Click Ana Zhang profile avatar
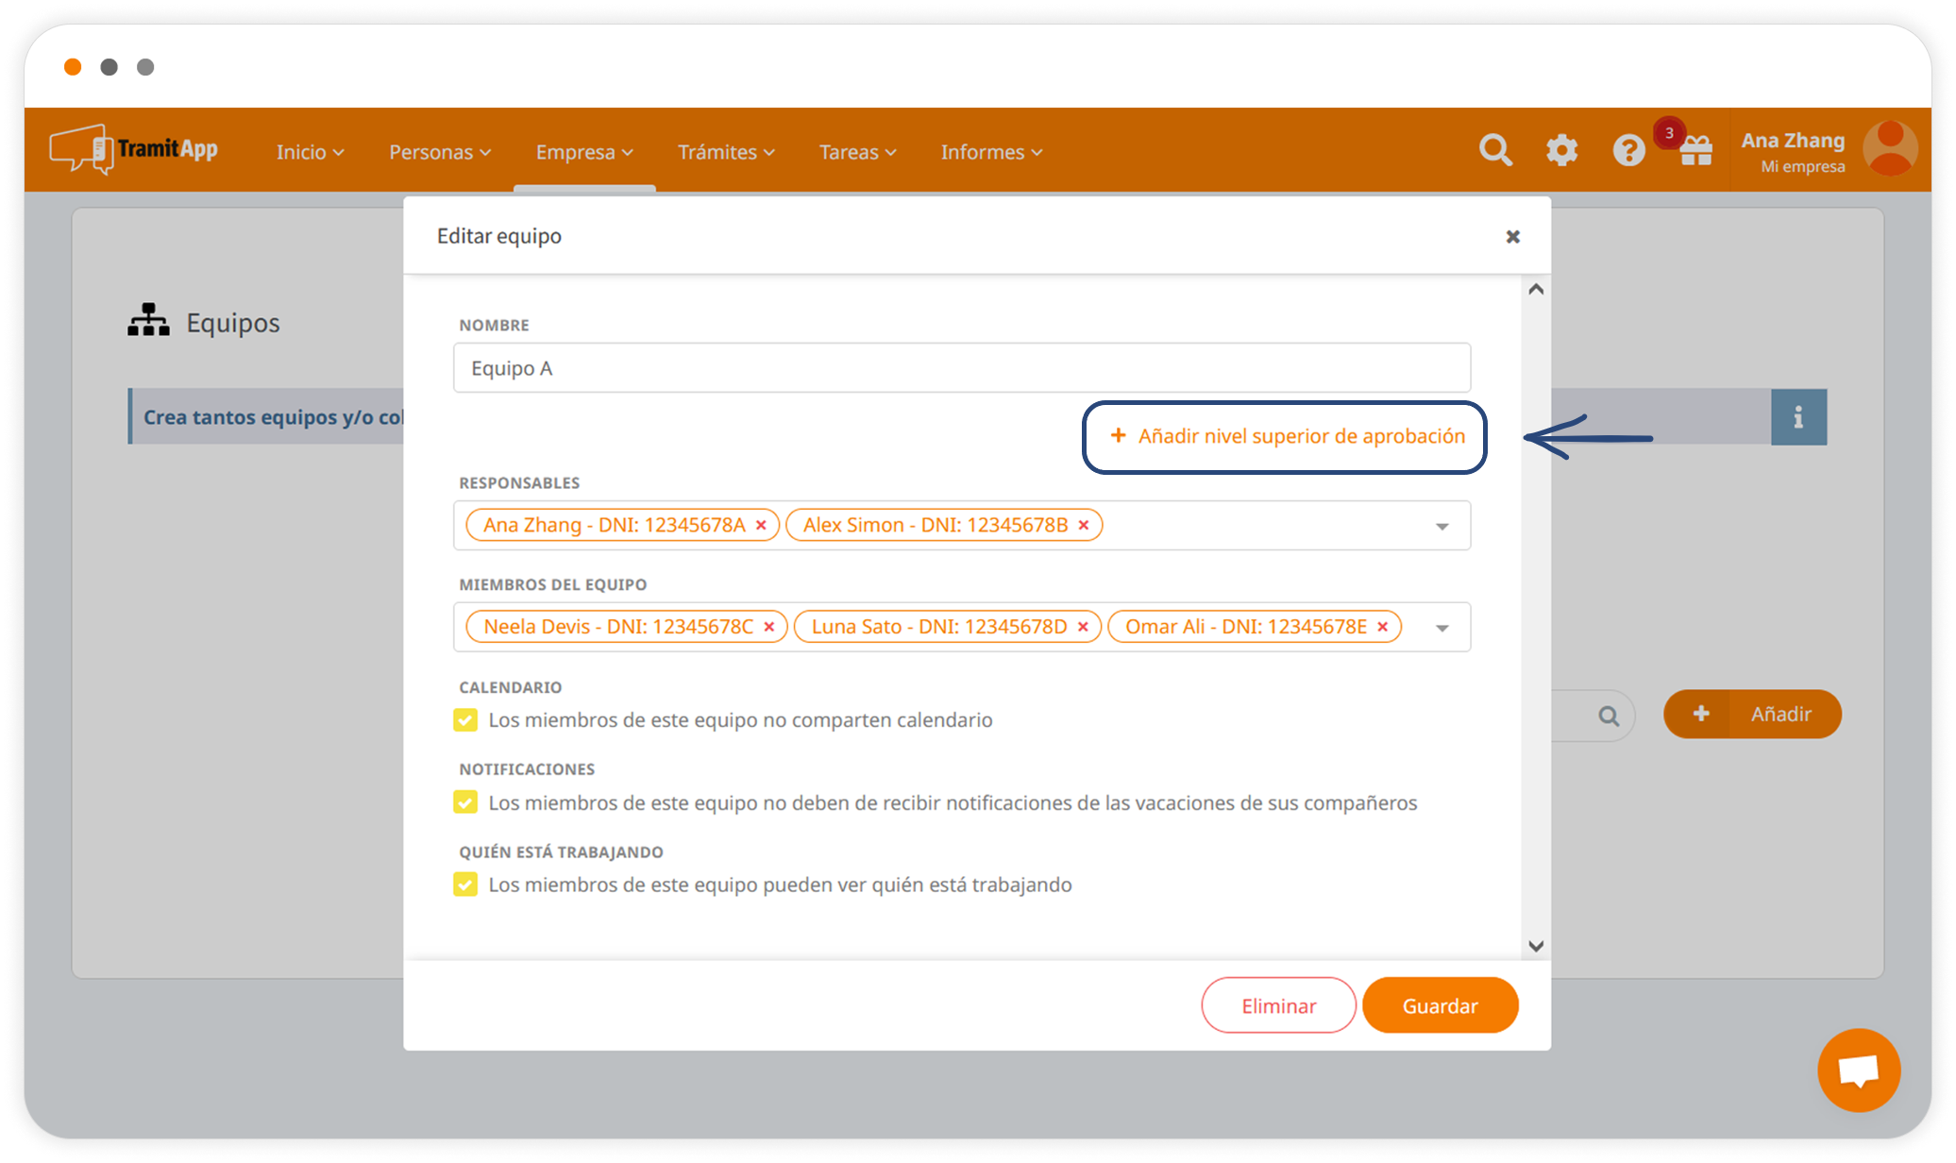 click(x=1890, y=149)
